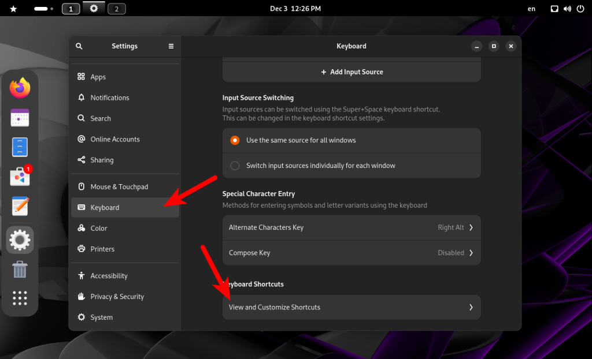Expand the Alternate Characters Key row
Screen dimensions: 592x359
click(x=351, y=227)
